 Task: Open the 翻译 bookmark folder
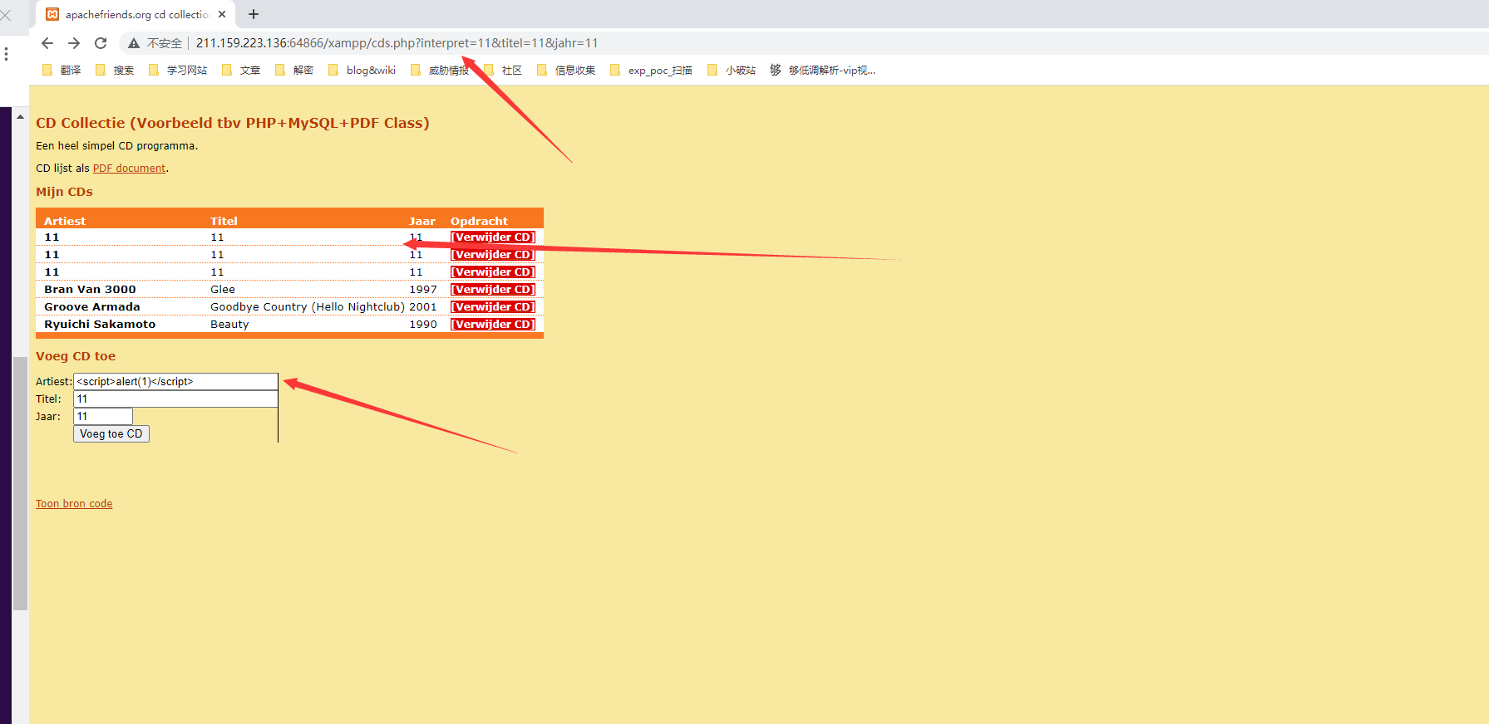pyautogui.click(x=62, y=71)
